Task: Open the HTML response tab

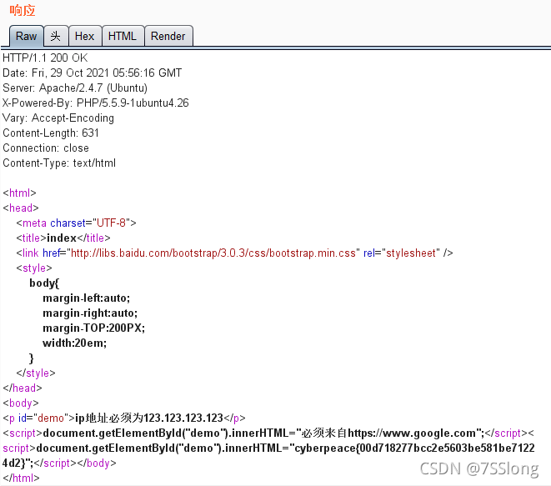Action: (x=123, y=36)
